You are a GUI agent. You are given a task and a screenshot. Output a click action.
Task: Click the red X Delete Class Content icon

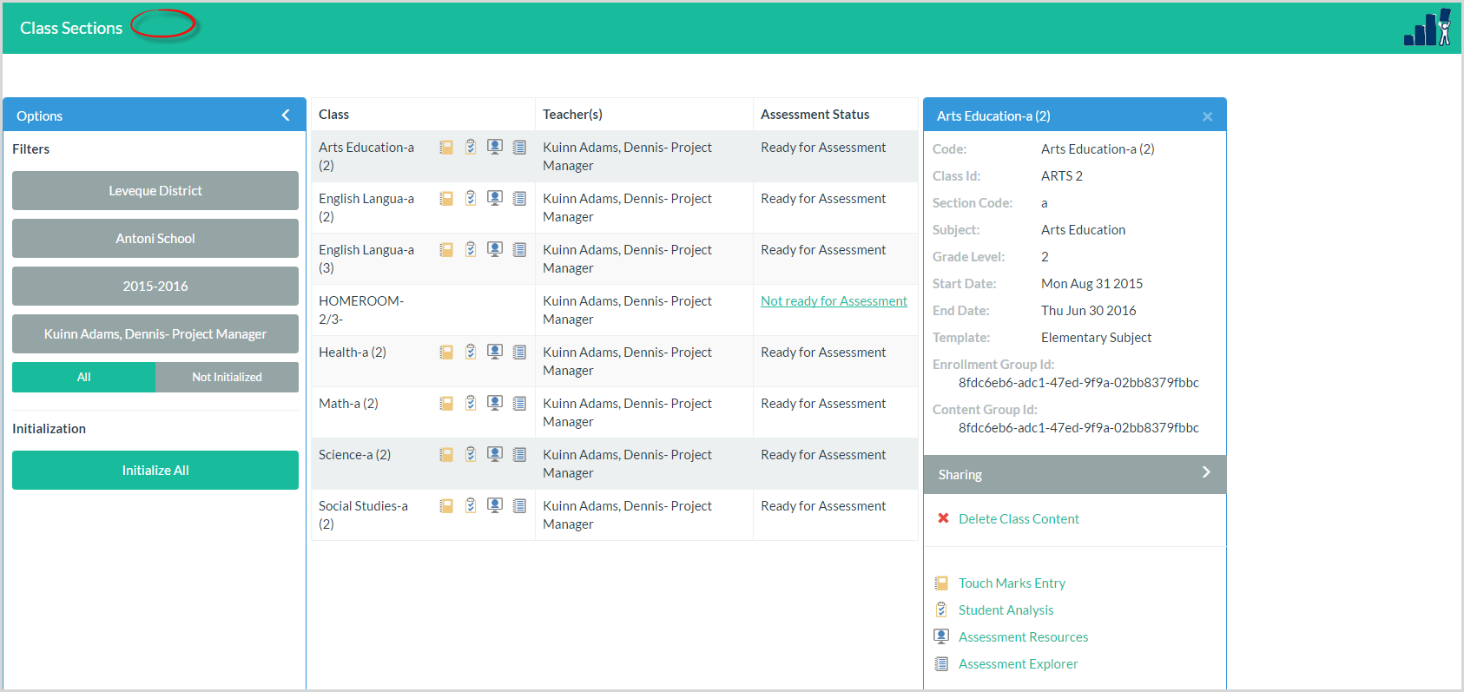click(x=943, y=518)
